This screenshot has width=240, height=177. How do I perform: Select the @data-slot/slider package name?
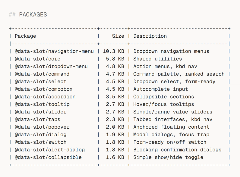(x=40, y=112)
